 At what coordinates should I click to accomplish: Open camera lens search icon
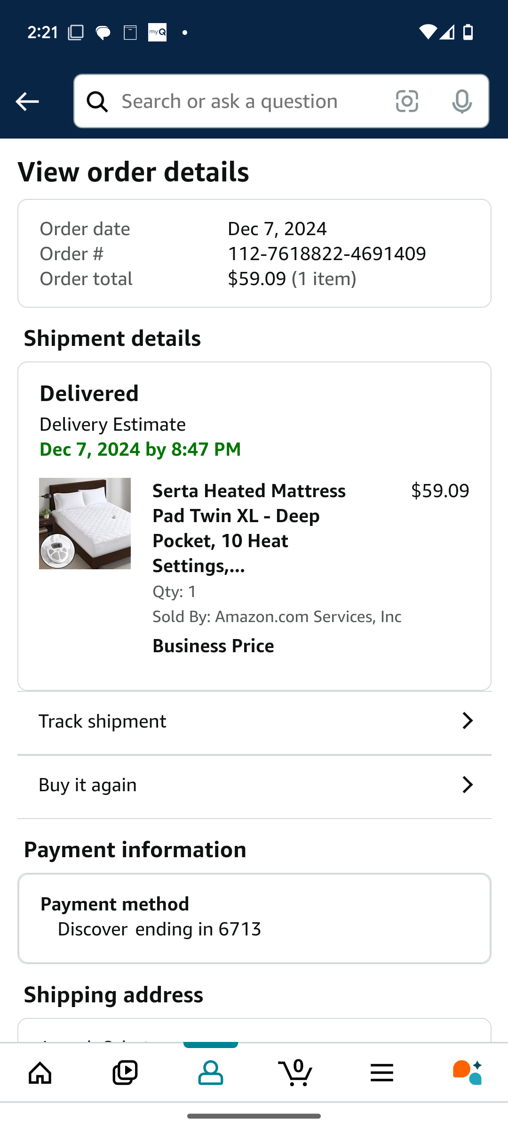coord(407,101)
